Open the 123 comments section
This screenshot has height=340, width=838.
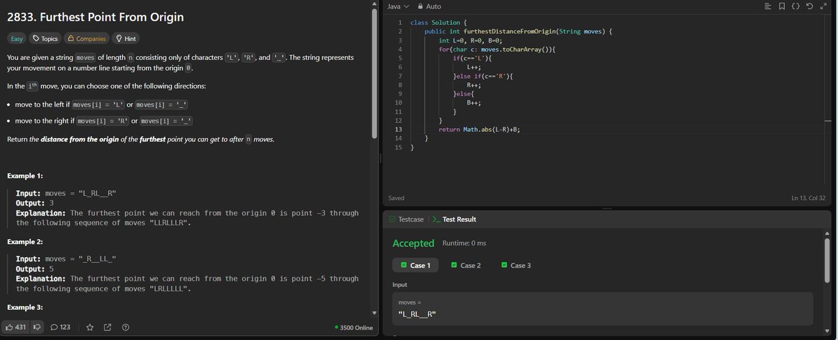60,327
